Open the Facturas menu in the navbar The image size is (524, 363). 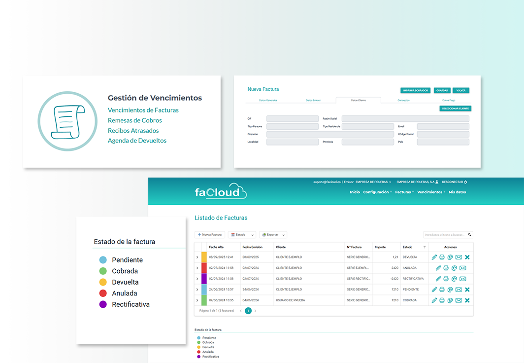[404, 192]
